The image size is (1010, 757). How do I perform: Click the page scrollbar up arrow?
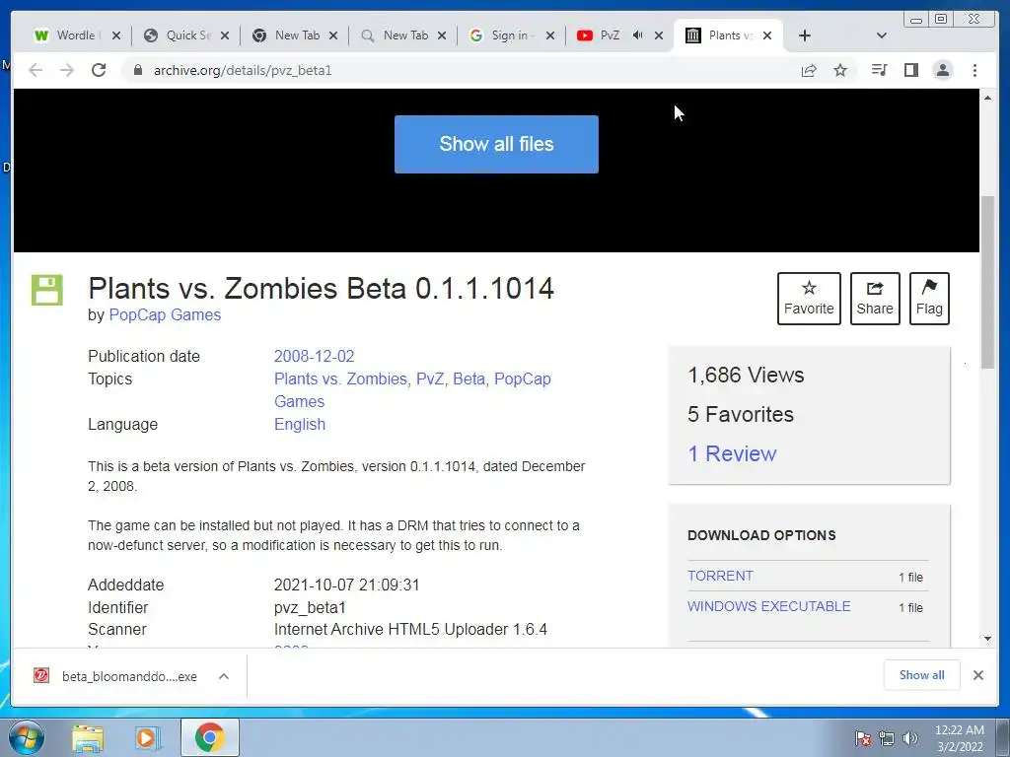click(987, 98)
